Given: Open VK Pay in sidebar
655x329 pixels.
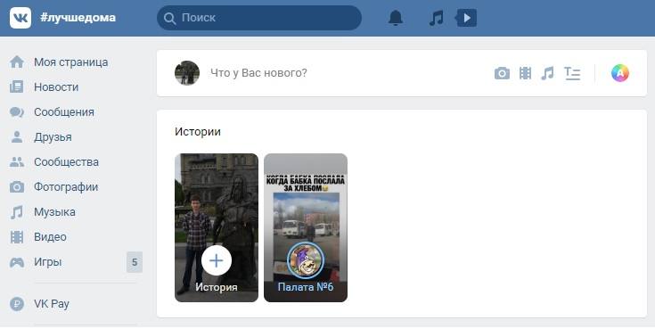Looking at the screenshot, I should tap(52, 304).
